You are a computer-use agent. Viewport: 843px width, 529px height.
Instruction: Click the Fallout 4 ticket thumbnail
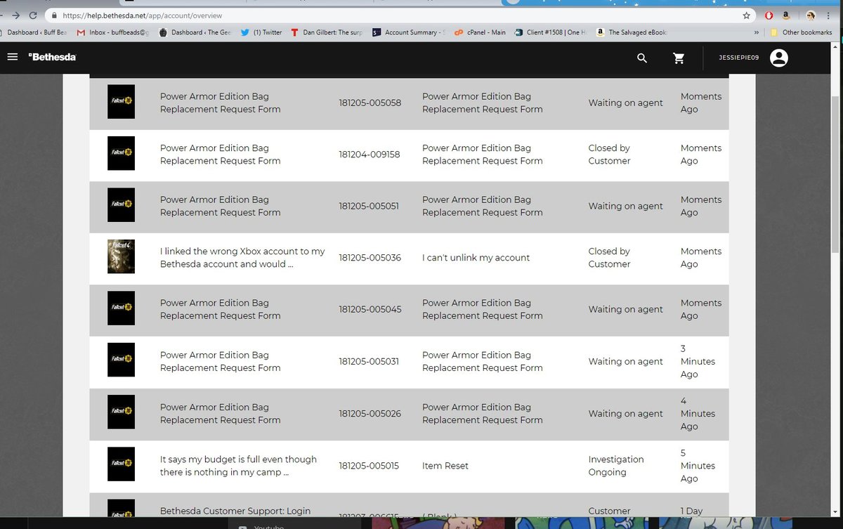click(121, 257)
